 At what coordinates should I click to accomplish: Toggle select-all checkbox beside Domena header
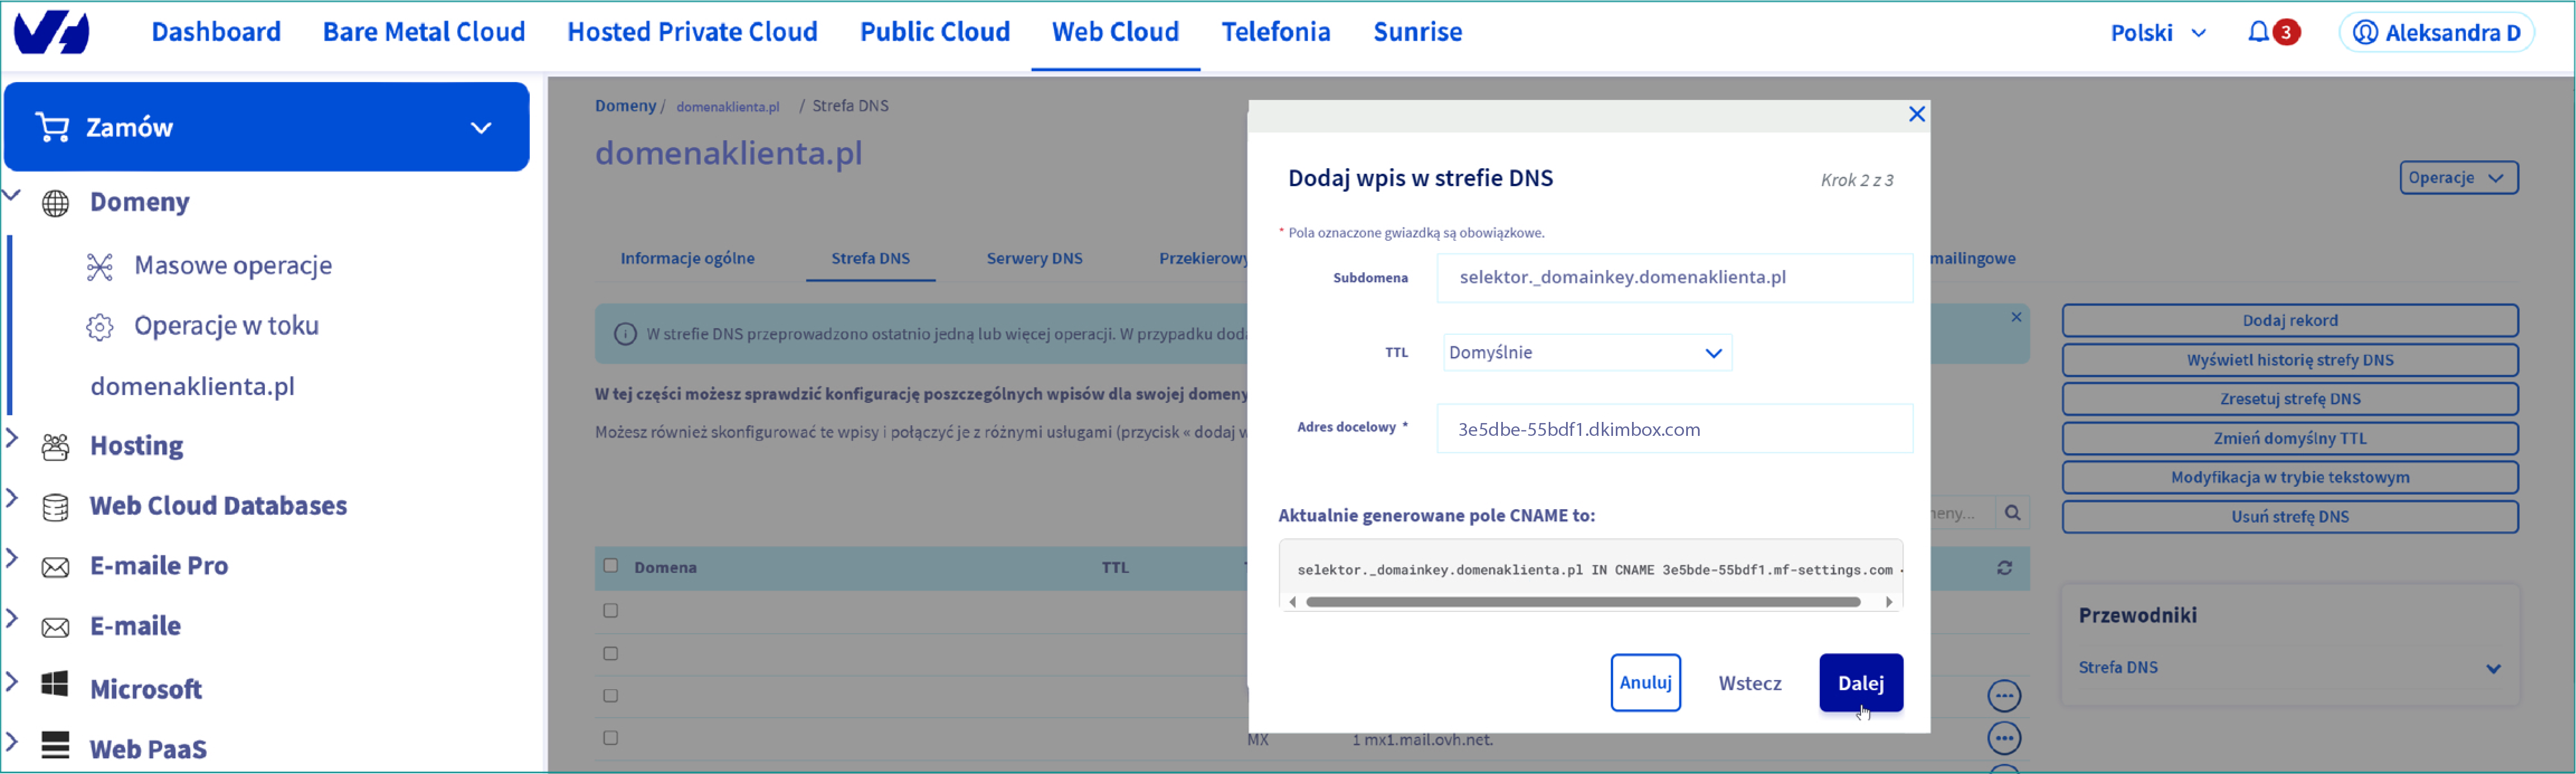point(611,566)
